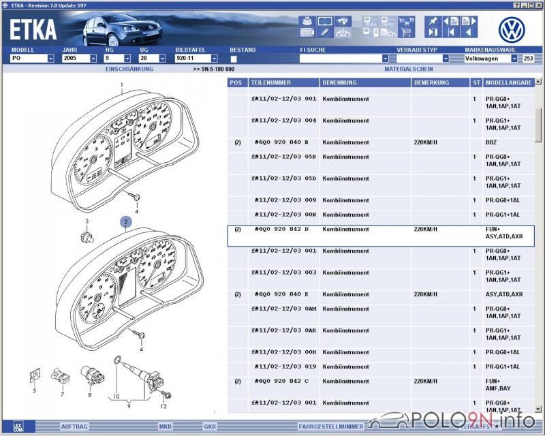Click the >> 9N-5-180 000 text

[214, 69]
